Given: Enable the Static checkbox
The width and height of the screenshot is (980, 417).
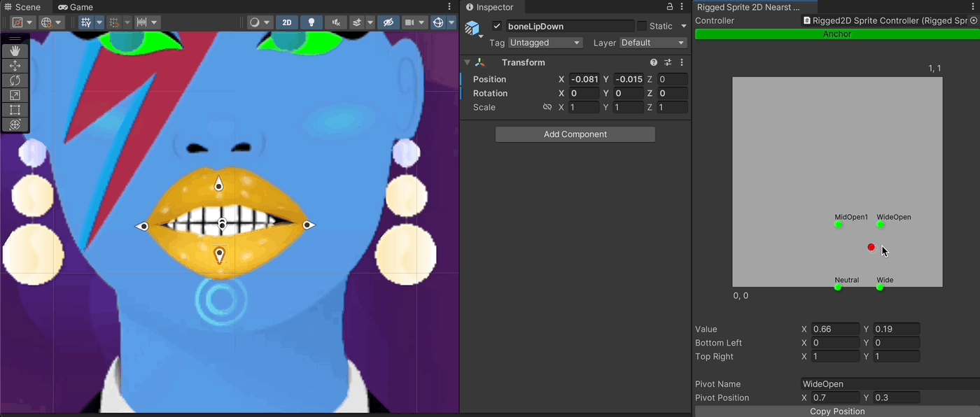Looking at the screenshot, I should 641,26.
